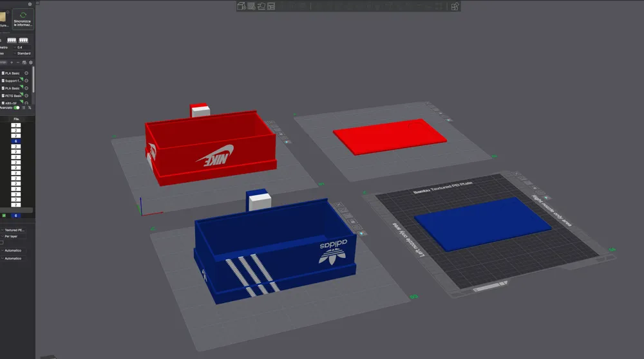This screenshot has height=359, width=644.
Task: Click the list icon next to Avanzato toggle
Action: (x=23, y=107)
